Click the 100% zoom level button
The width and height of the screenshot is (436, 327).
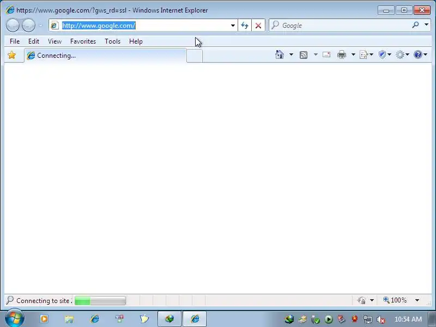click(395, 300)
